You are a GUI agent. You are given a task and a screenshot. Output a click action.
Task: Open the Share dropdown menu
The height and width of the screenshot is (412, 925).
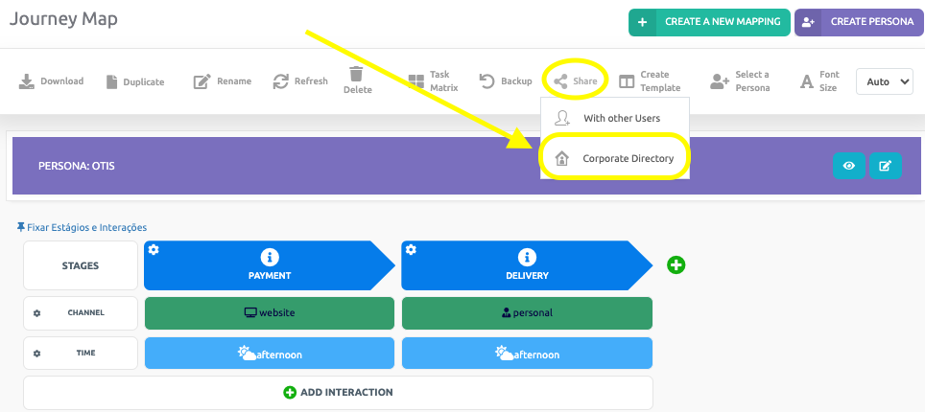point(575,81)
